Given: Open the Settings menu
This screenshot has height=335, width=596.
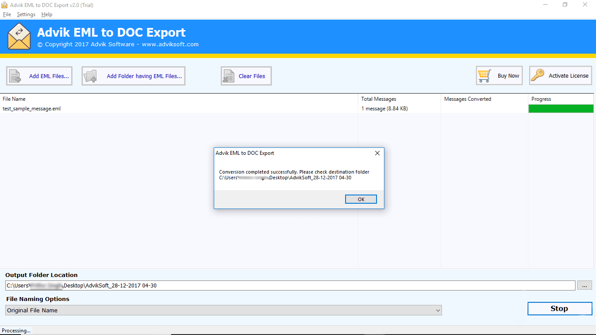Looking at the screenshot, I should tap(26, 14).
